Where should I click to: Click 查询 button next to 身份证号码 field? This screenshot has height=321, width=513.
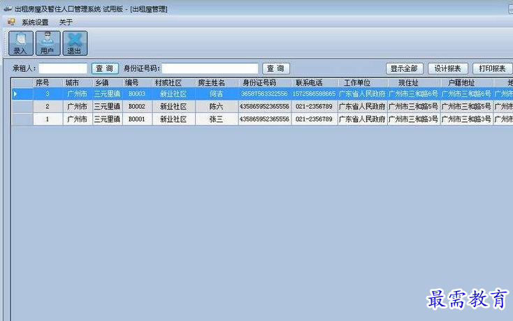[276, 68]
